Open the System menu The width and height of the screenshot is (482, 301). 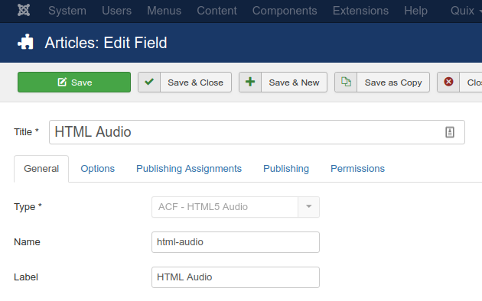click(67, 11)
